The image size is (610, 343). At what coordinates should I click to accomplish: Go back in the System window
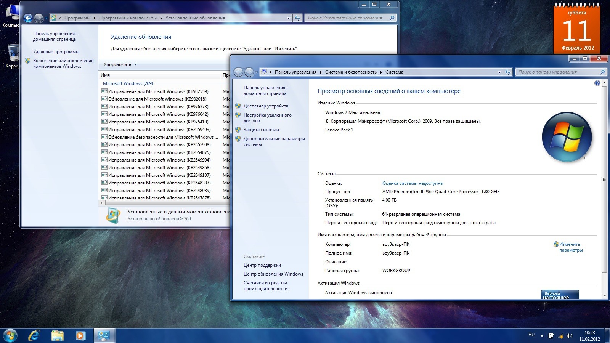[x=238, y=72]
